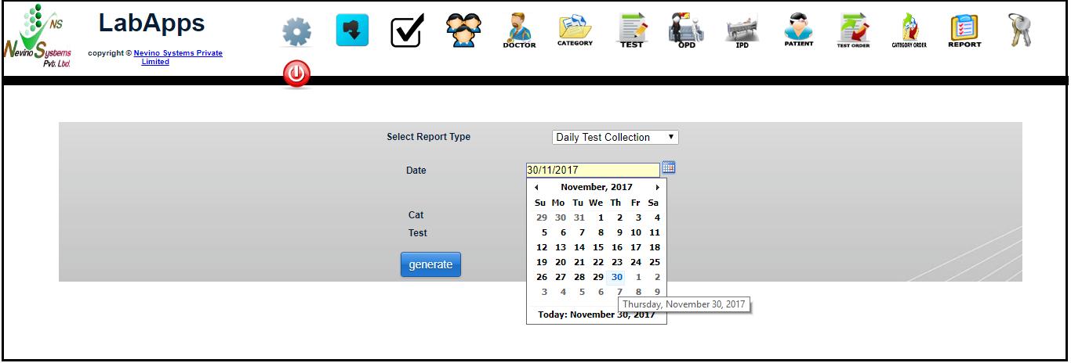Go to next month in calendar
The image size is (1071, 363).
(x=657, y=188)
